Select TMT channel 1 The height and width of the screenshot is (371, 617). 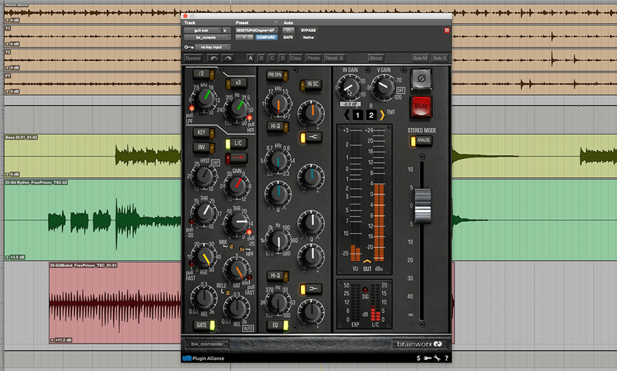coord(357,115)
